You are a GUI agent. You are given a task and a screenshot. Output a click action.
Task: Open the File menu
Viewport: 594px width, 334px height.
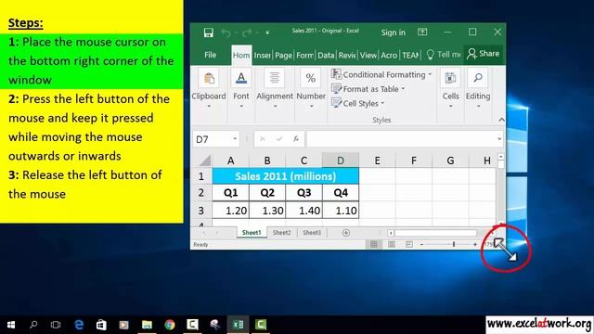[211, 55]
